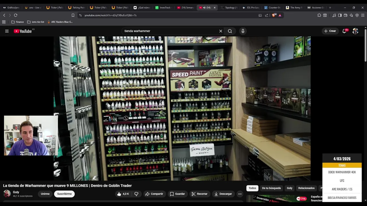Open the Goly channel name link
The height and width of the screenshot is (206, 367).
pos(16,192)
